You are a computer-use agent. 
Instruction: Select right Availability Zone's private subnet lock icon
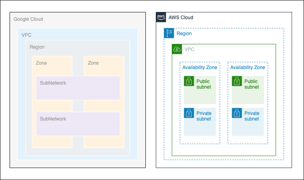click(x=237, y=113)
